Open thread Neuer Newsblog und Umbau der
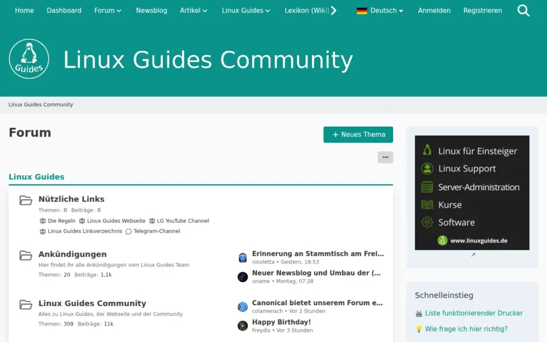Image resolution: width=547 pixels, height=342 pixels. click(316, 273)
